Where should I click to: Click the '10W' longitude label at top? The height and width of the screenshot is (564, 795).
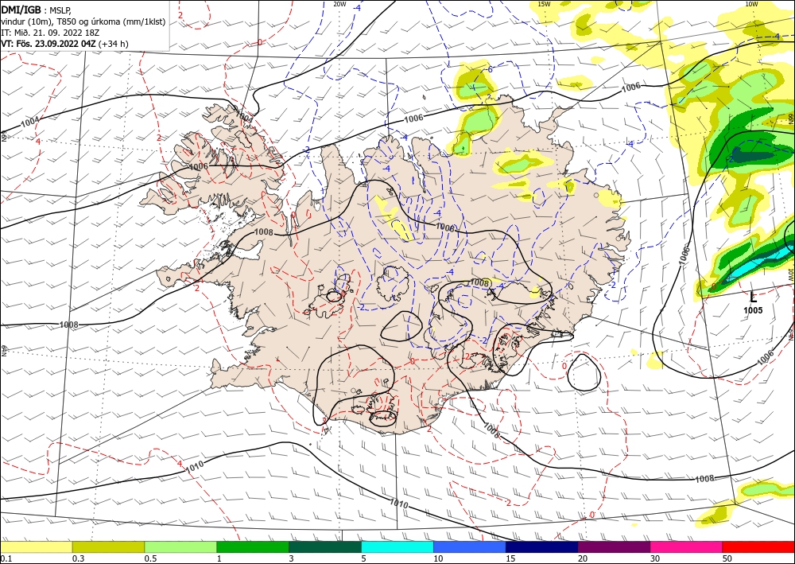[x=751, y=4]
